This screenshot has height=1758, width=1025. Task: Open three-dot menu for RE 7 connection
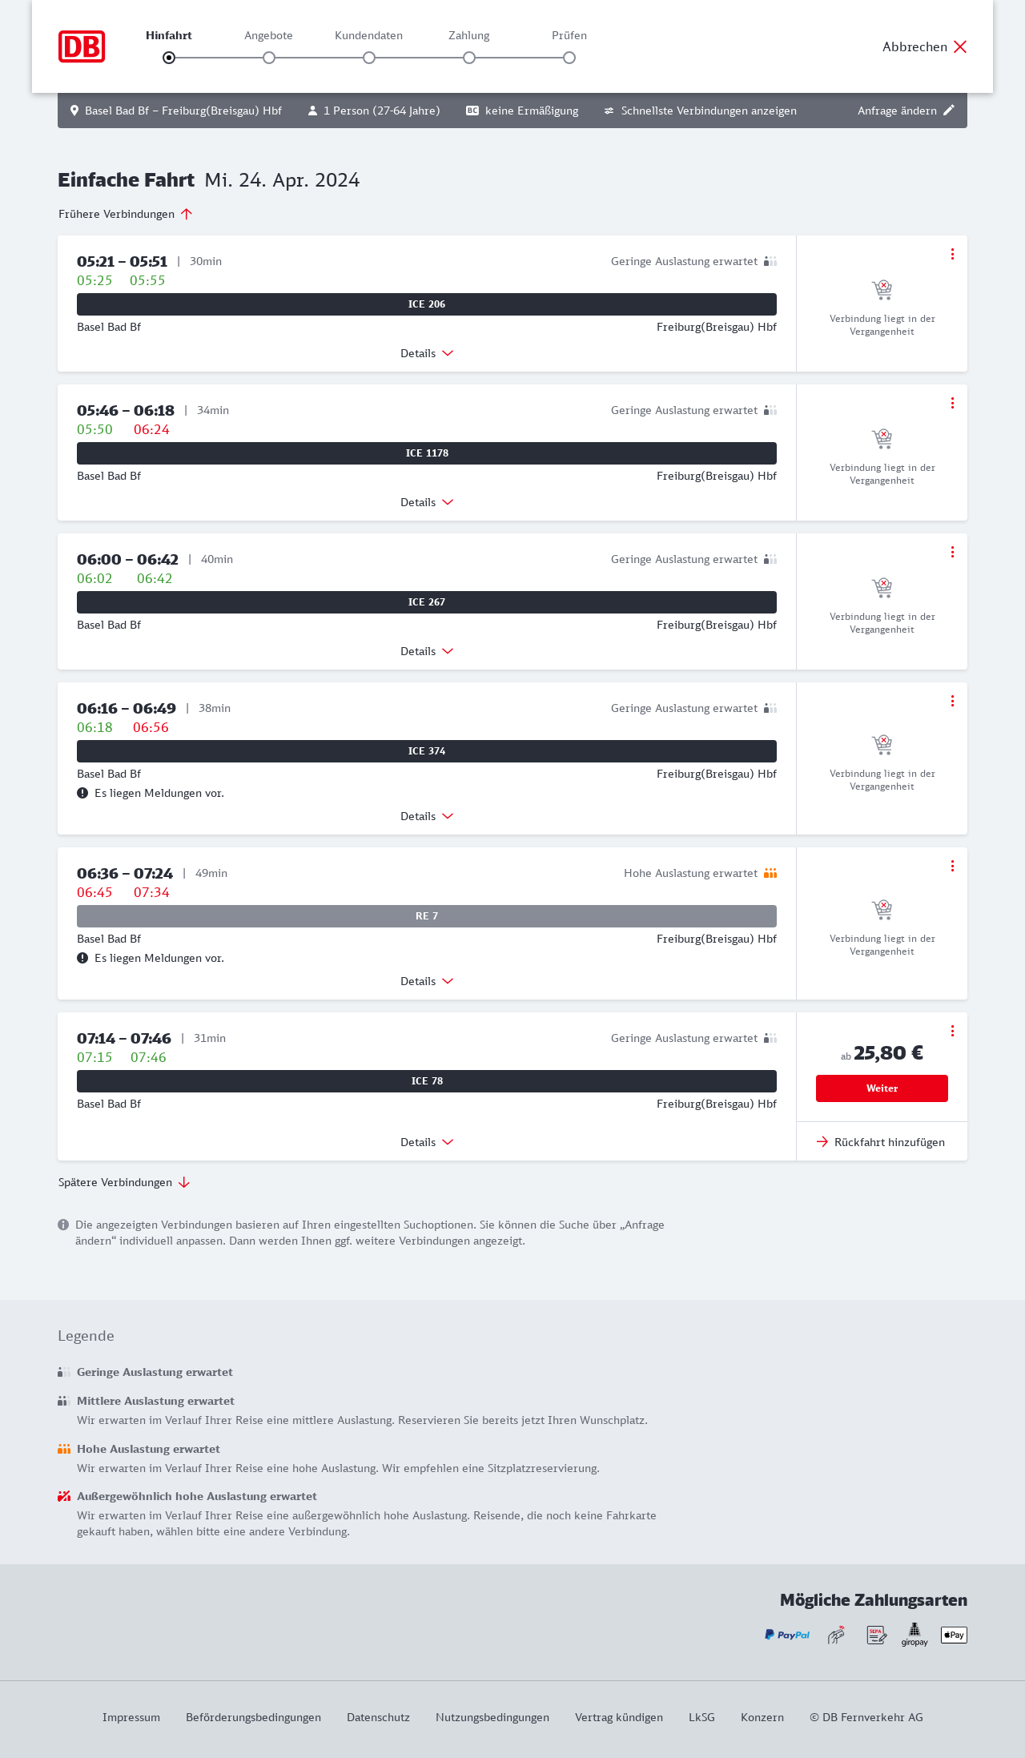click(x=952, y=866)
